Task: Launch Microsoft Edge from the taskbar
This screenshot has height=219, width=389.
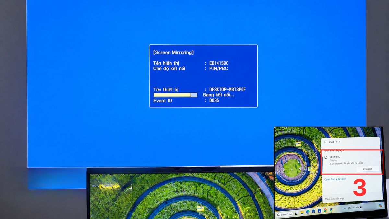Action: (308, 212)
